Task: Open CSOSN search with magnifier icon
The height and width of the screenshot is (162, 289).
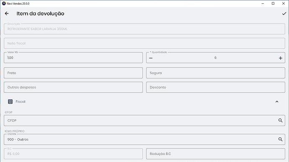Action: point(280,139)
